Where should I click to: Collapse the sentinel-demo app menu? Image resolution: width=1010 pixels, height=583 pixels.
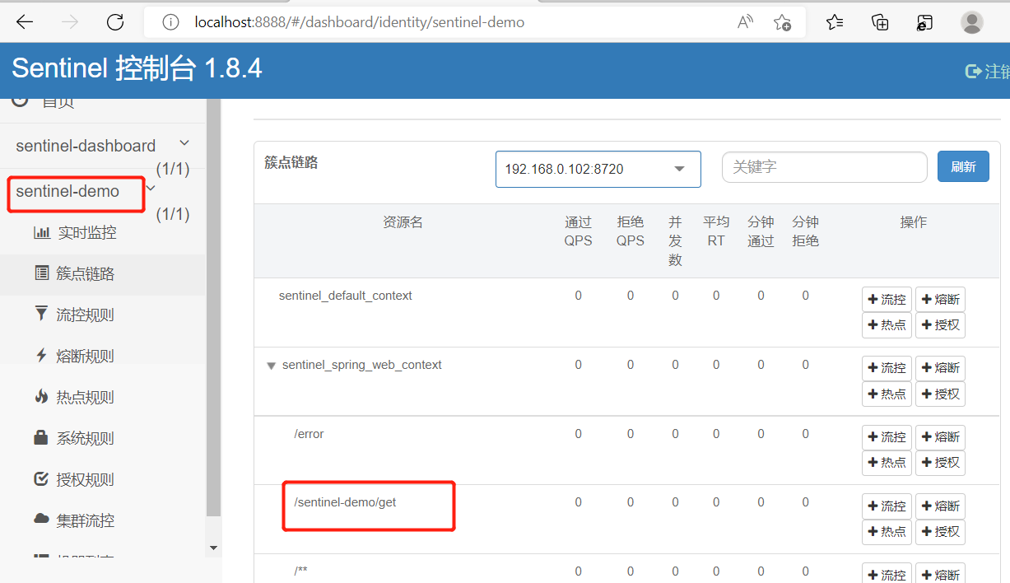151,189
